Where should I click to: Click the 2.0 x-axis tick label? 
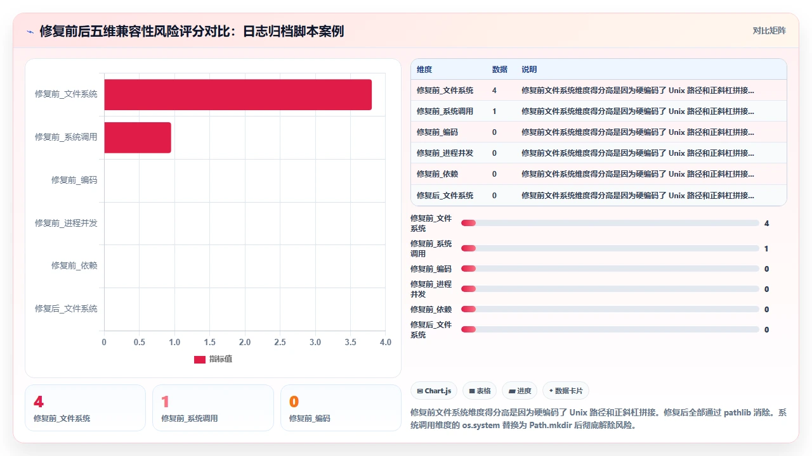pos(245,342)
